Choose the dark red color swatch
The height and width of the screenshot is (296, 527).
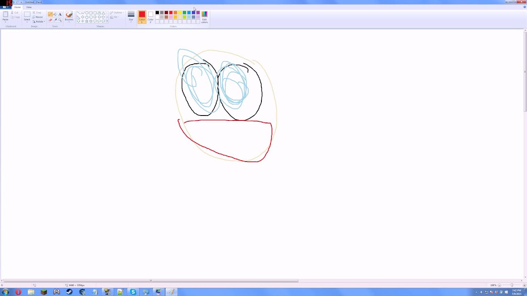click(x=166, y=12)
